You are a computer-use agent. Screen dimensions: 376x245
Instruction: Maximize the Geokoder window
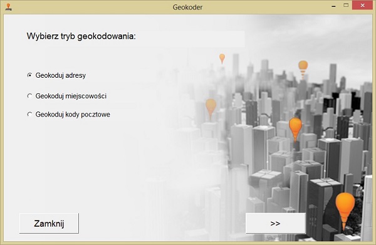click(x=346, y=5)
